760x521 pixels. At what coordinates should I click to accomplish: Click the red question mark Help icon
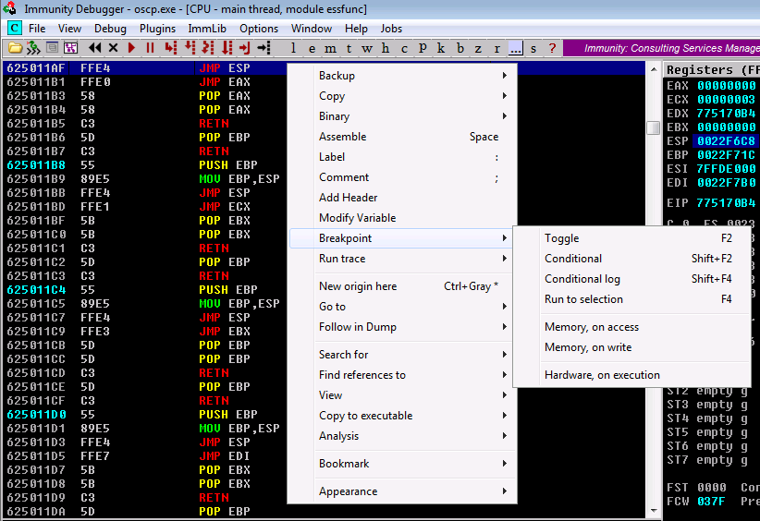point(552,48)
